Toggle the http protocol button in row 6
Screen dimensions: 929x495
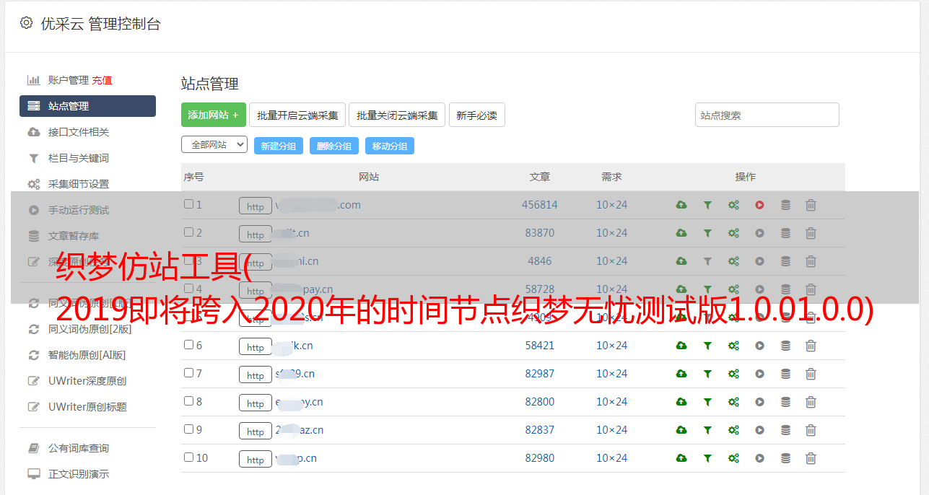click(256, 346)
